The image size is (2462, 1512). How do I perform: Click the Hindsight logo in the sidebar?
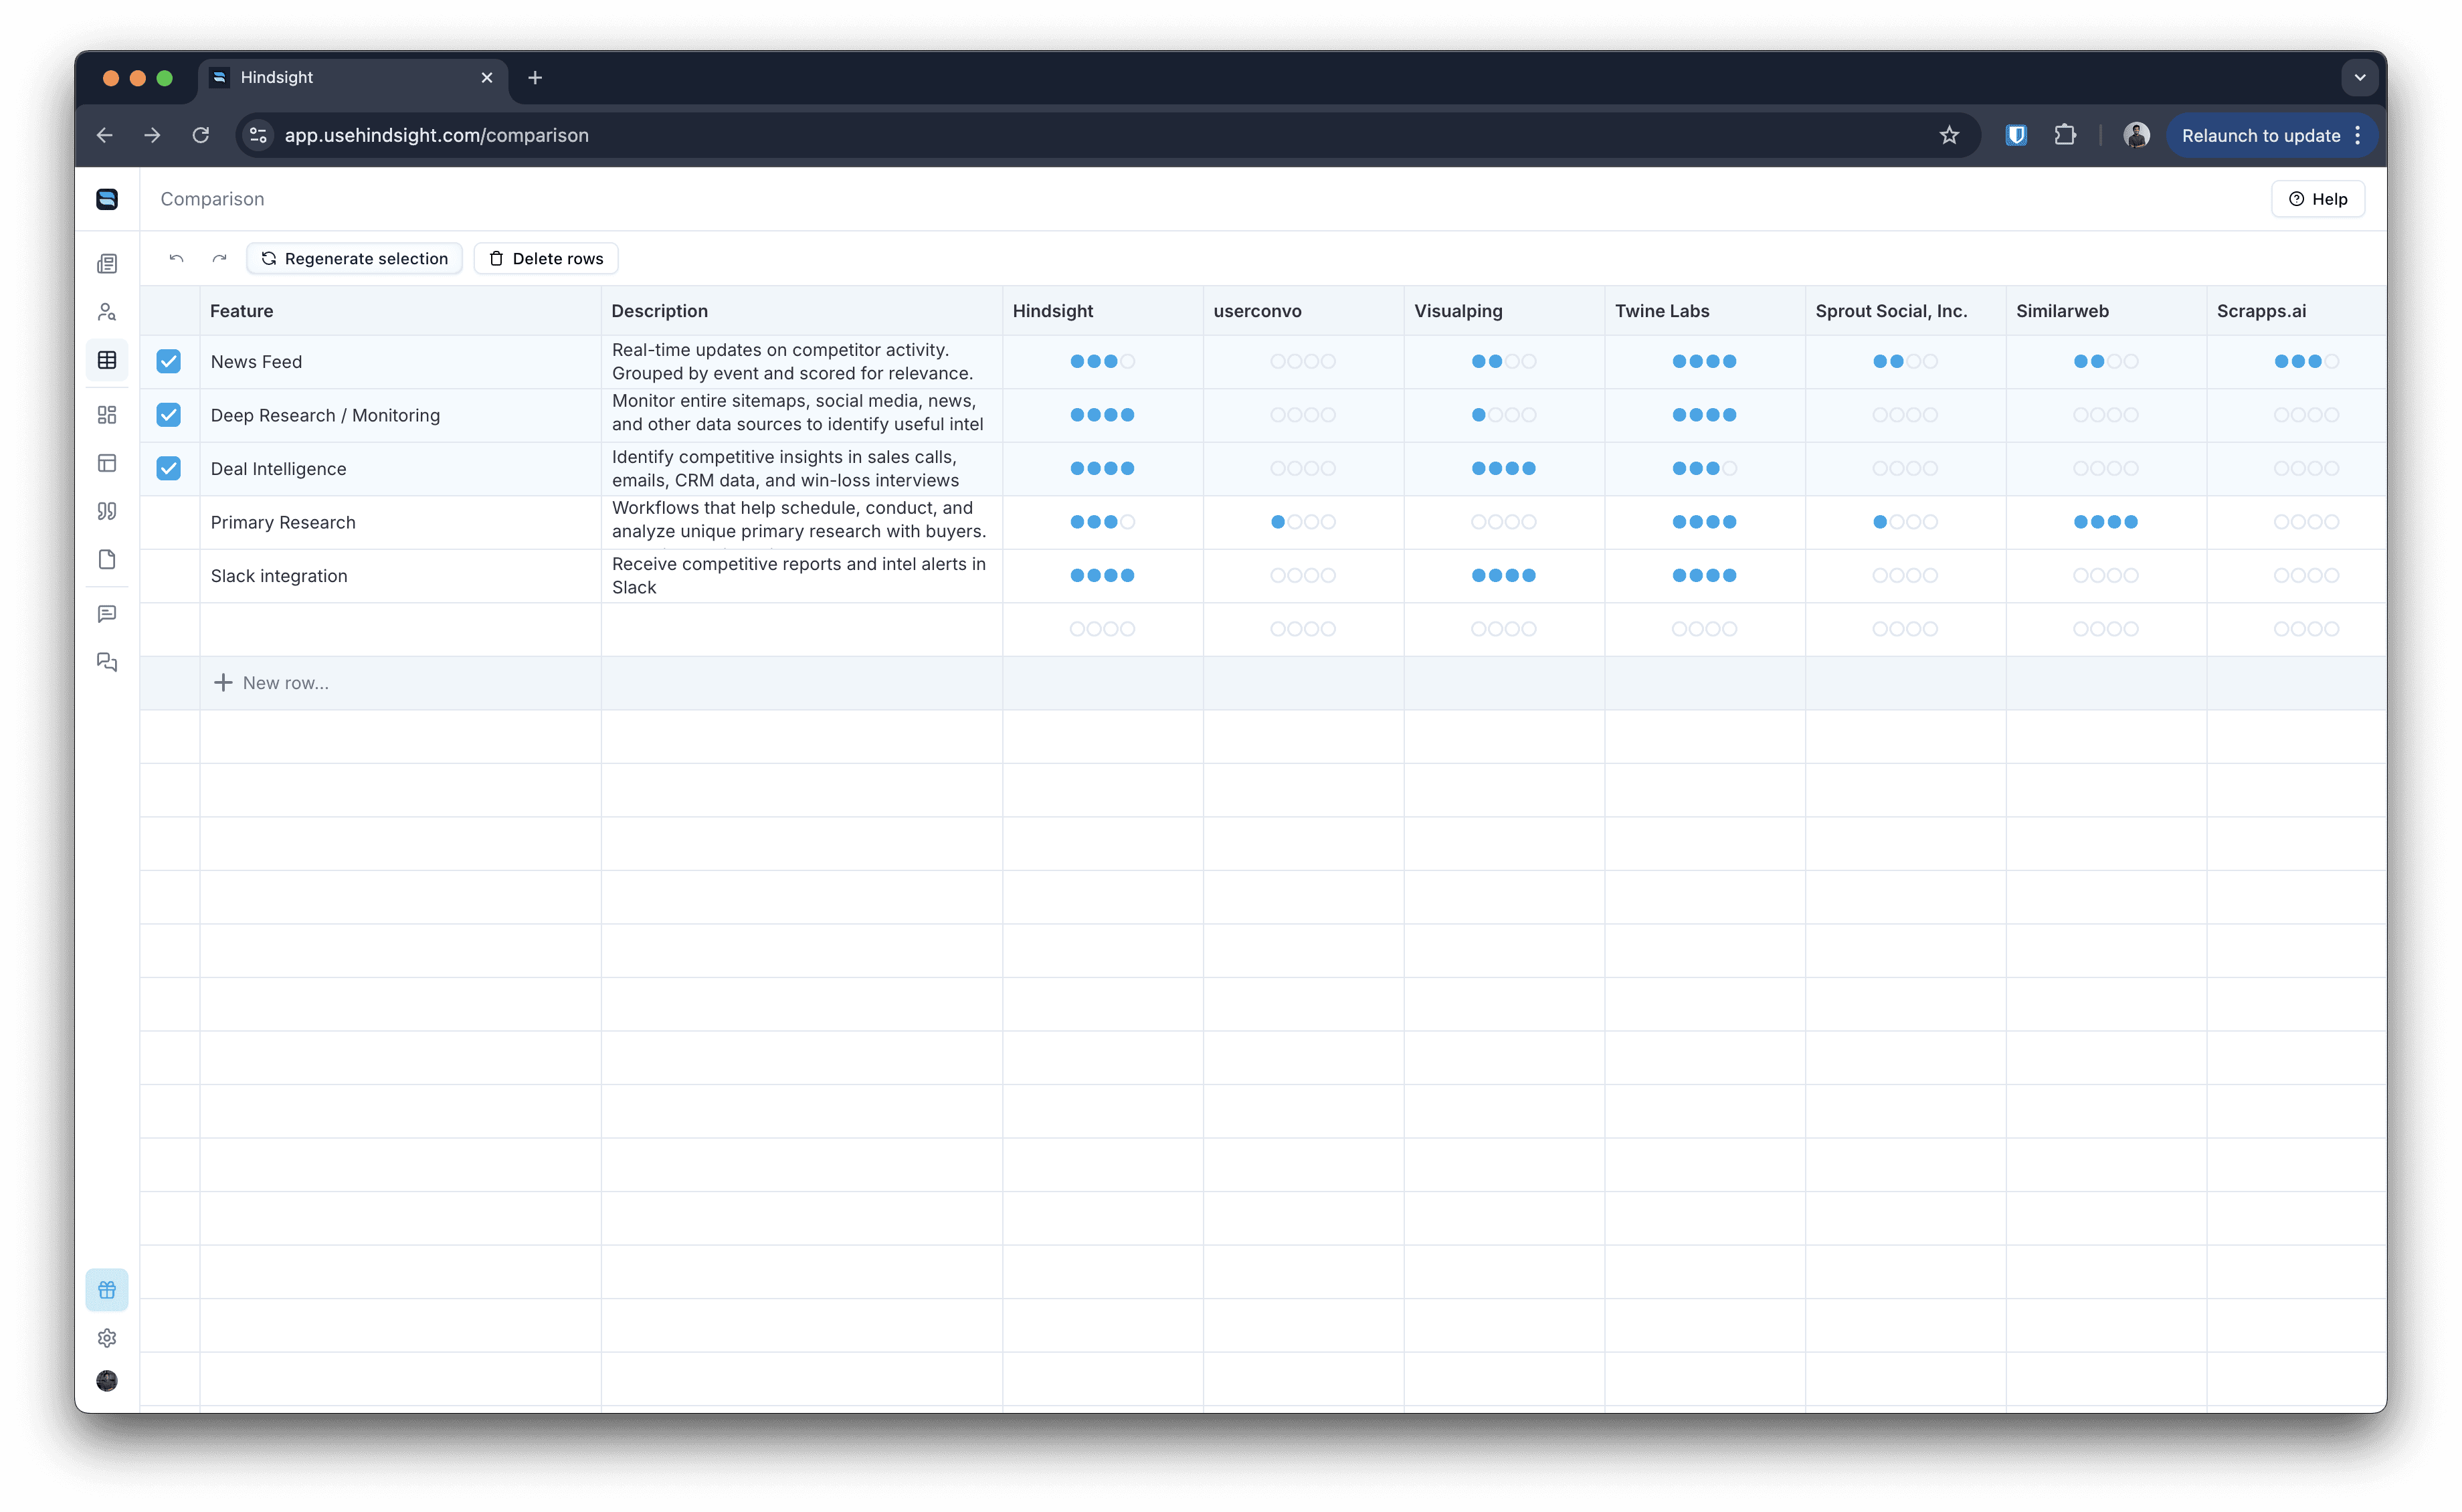107,199
